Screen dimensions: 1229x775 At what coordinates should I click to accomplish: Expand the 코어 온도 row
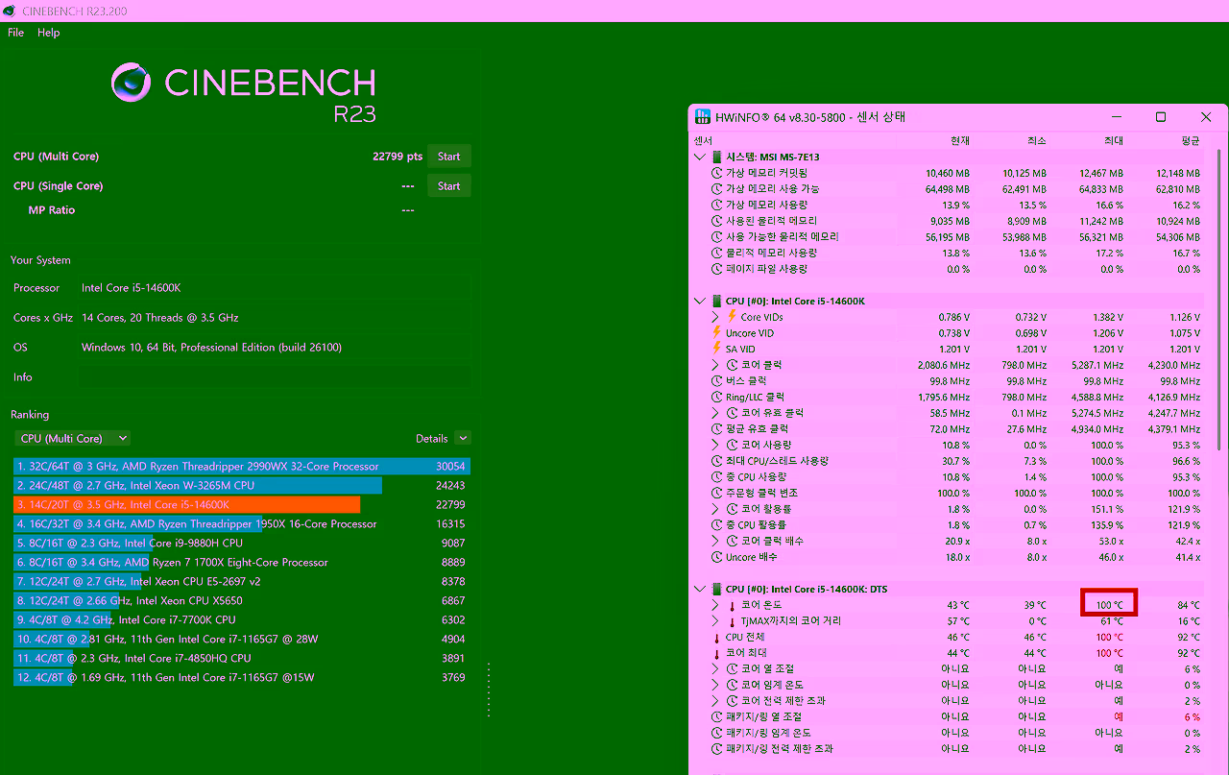click(x=715, y=605)
